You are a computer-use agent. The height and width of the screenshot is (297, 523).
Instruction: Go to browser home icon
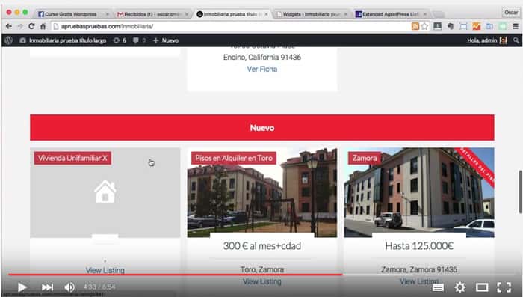(x=43, y=26)
